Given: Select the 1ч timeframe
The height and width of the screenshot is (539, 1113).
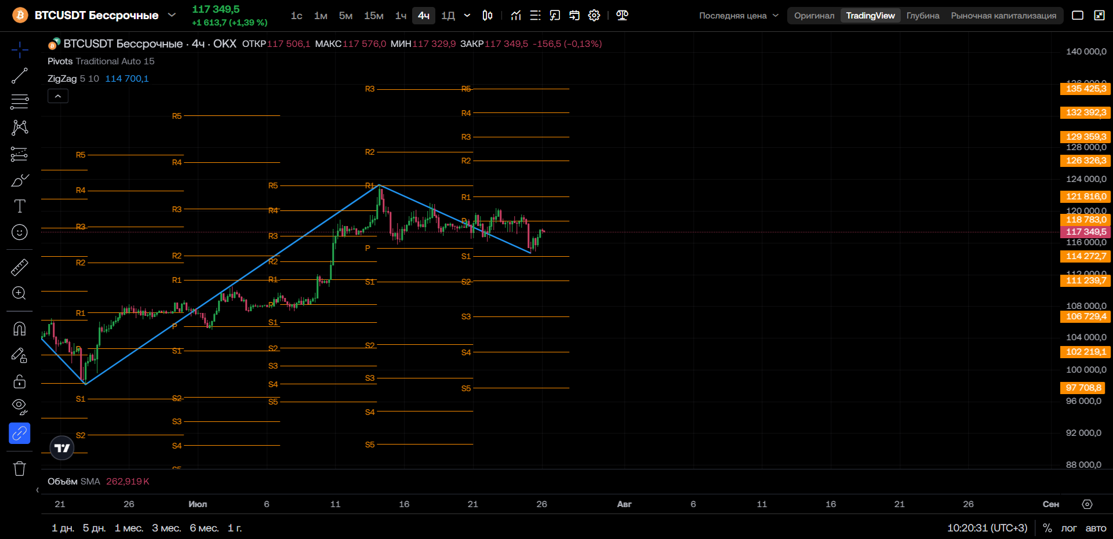Looking at the screenshot, I should [401, 16].
